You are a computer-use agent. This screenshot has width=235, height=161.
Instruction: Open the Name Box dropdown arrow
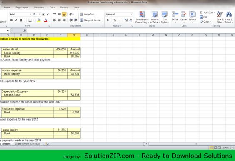pyautogui.click(x=8, y=30)
